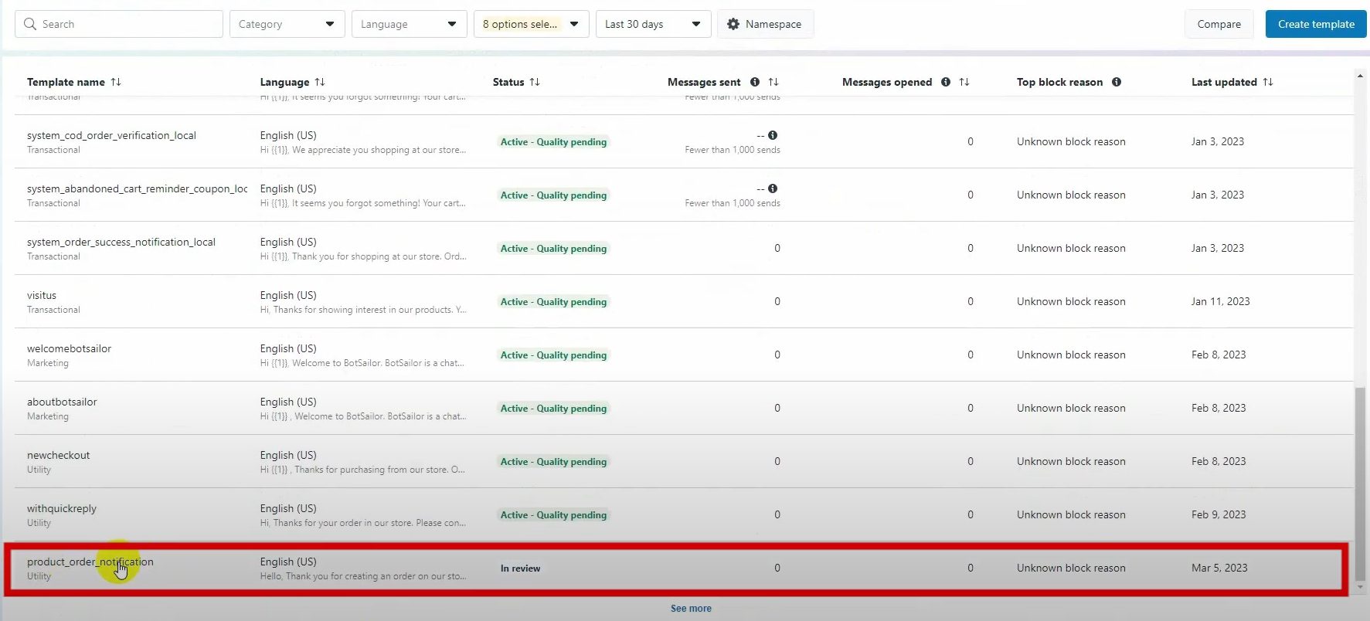Open the Category dropdown
Screen dimensions: 1370x621
[x=287, y=24]
